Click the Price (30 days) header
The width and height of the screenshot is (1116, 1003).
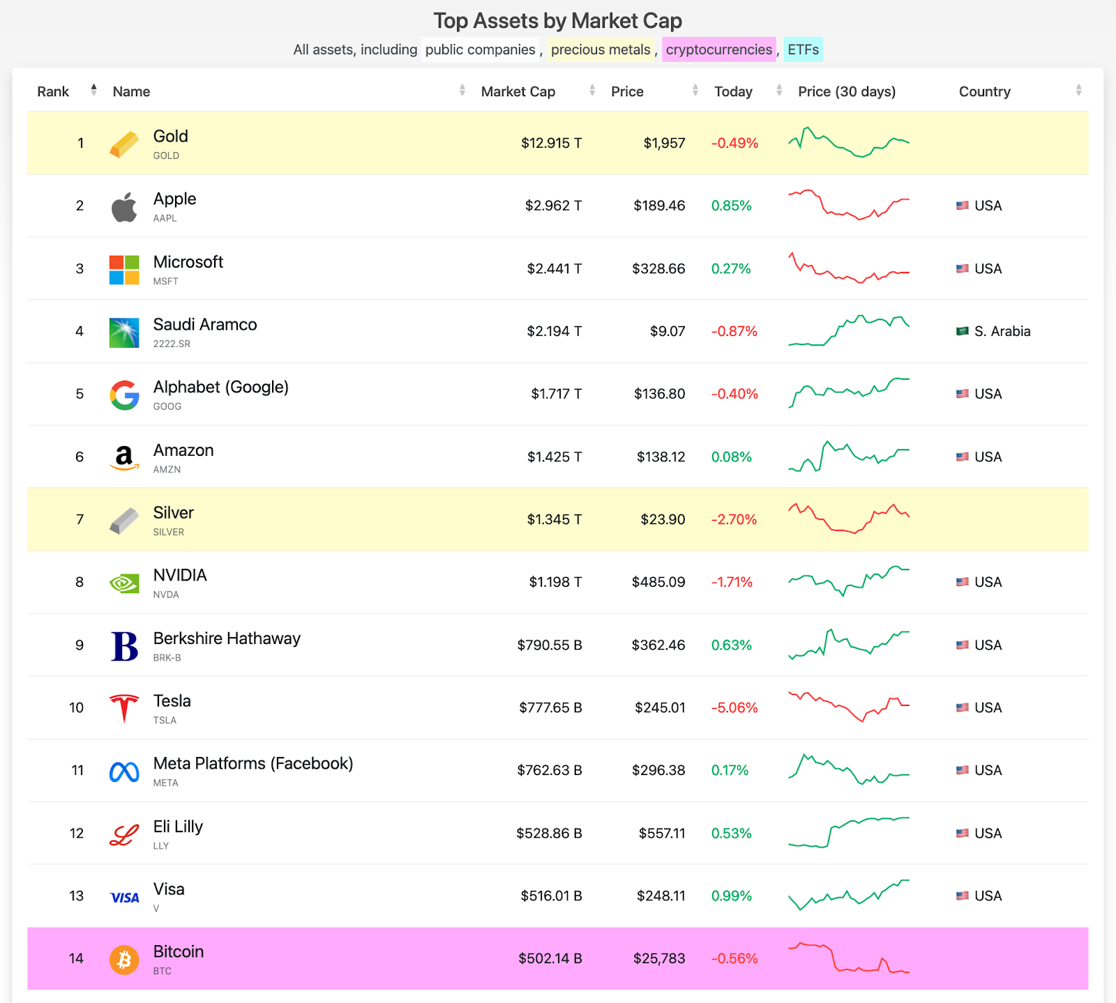(x=847, y=91)
